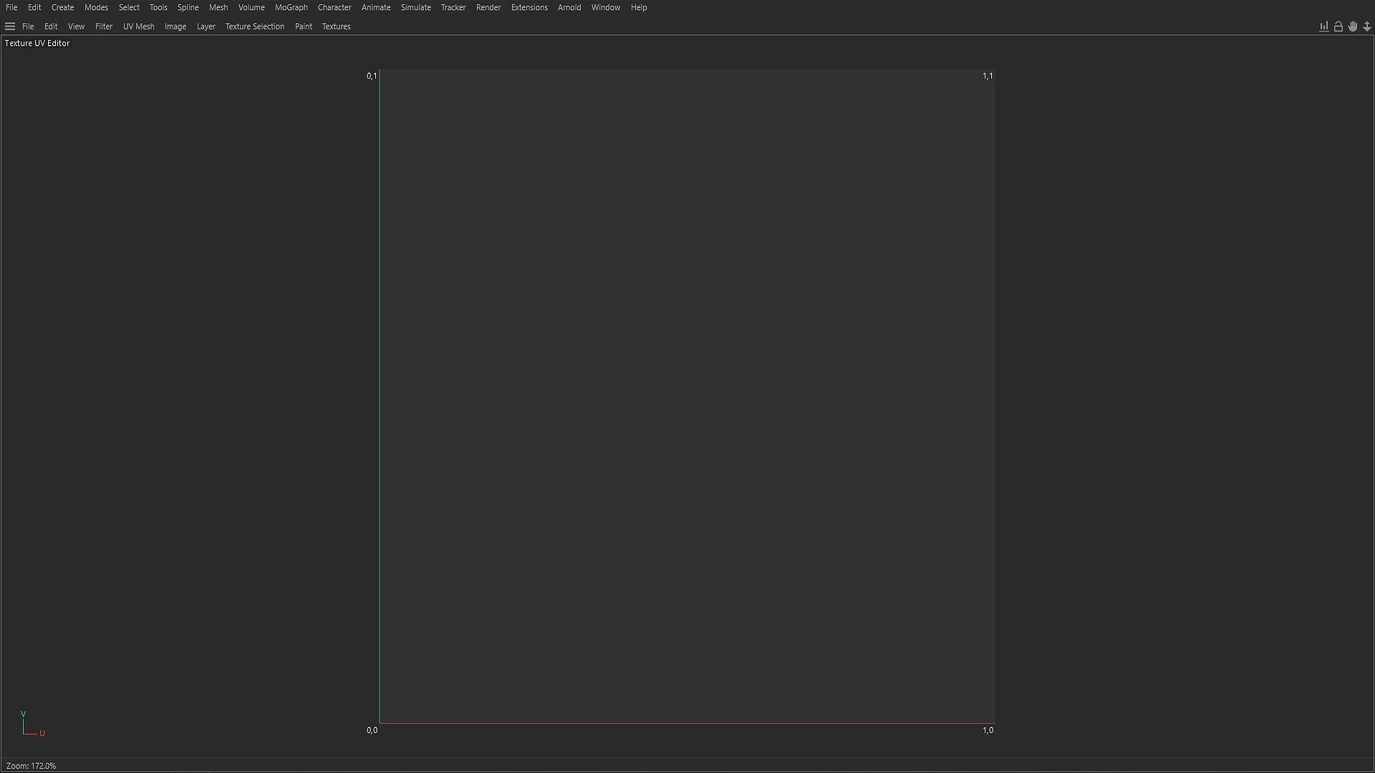
Task: Click the hamburger menu icon
Action: point(10,26)
